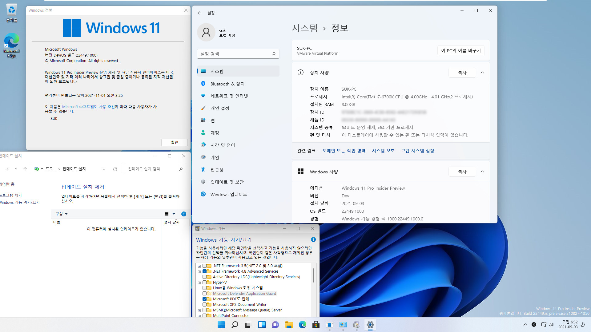The width and height of the screenshot is (591, 332).
Task: Open 고급 시스템 설정 link
Action: [x=417, y=151]
